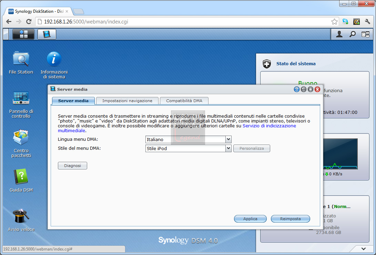The width and height of the screenshot is (376, 255).
Task: Expand the Lingua menu DMA dropdown
Action: [x=228, y=139]
